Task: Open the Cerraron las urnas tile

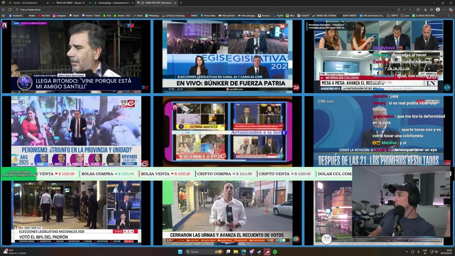Action: 227,213
